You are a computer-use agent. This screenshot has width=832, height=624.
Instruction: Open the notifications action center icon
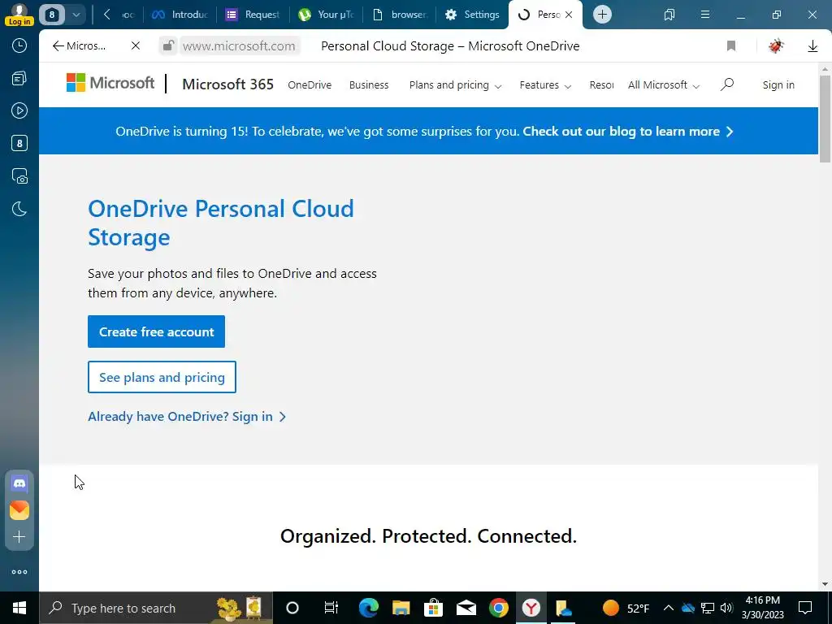(805, 608)
